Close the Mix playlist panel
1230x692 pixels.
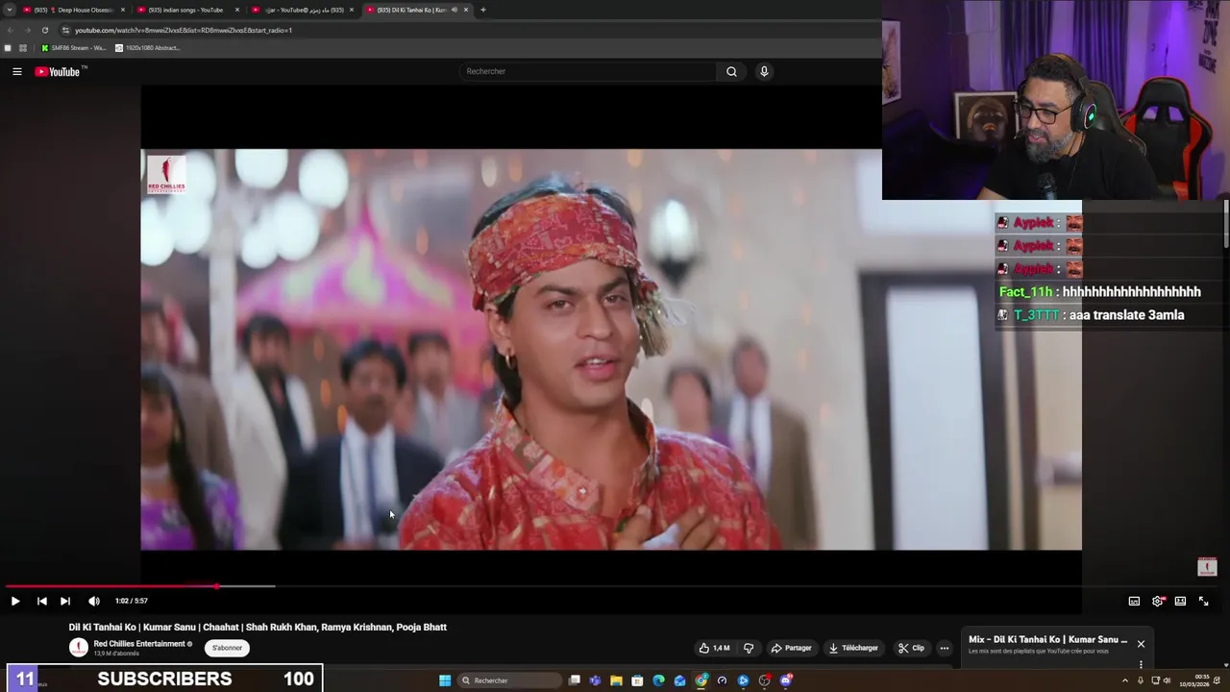point(1141,644)
